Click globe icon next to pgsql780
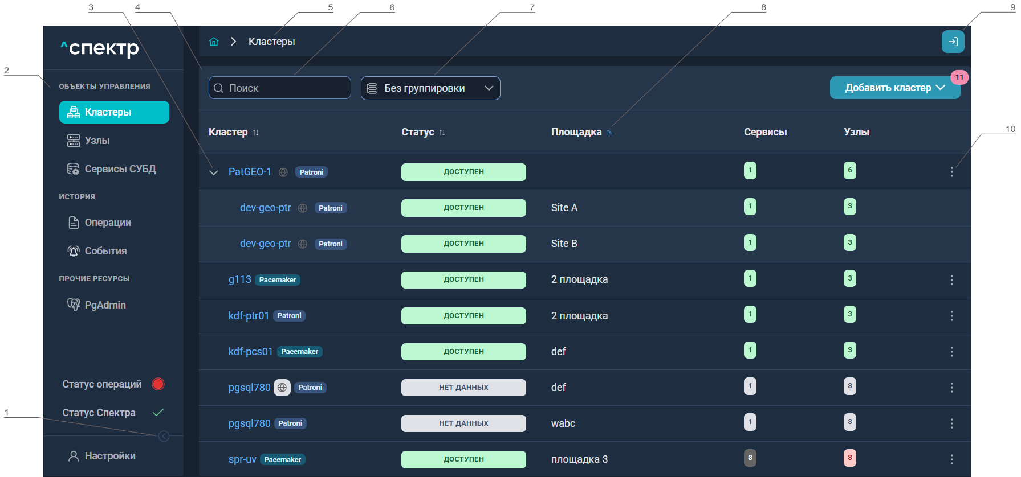Image resolution: width=1021 pixels, height=477 pixels. [282, 388]
